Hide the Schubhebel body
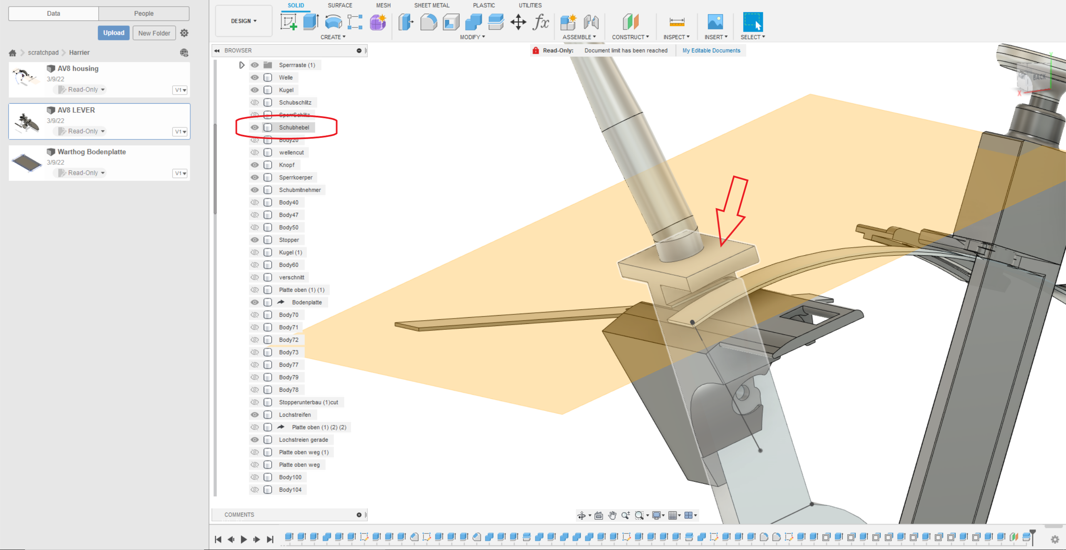The image size is (1066, 550). click(x=254, y=127)
